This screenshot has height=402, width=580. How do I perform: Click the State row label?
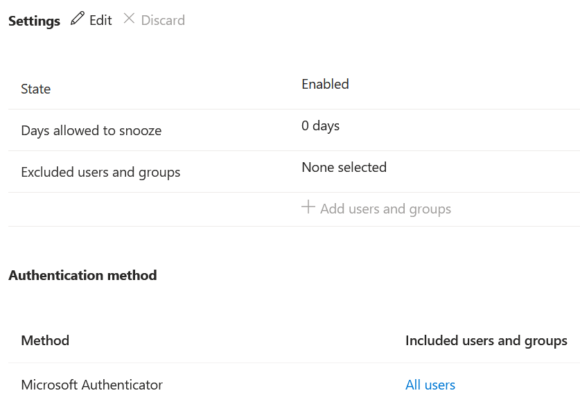click(36, 89)
